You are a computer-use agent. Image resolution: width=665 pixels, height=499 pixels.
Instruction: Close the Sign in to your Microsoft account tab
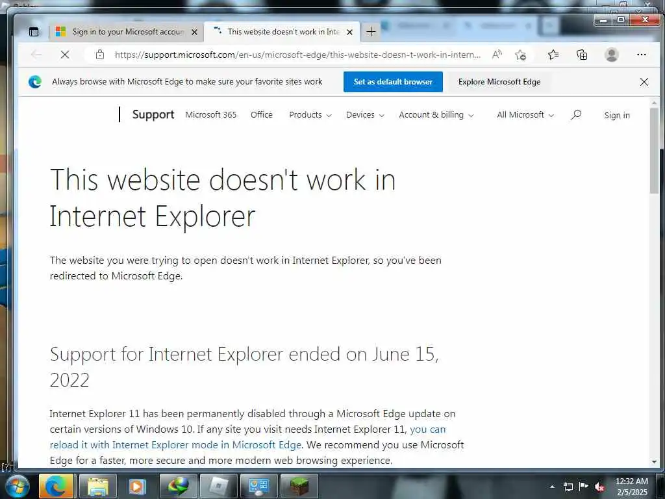[194, 32]
